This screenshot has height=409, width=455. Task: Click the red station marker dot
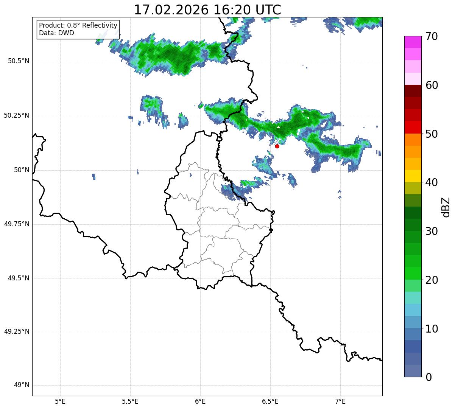point(277,146)
